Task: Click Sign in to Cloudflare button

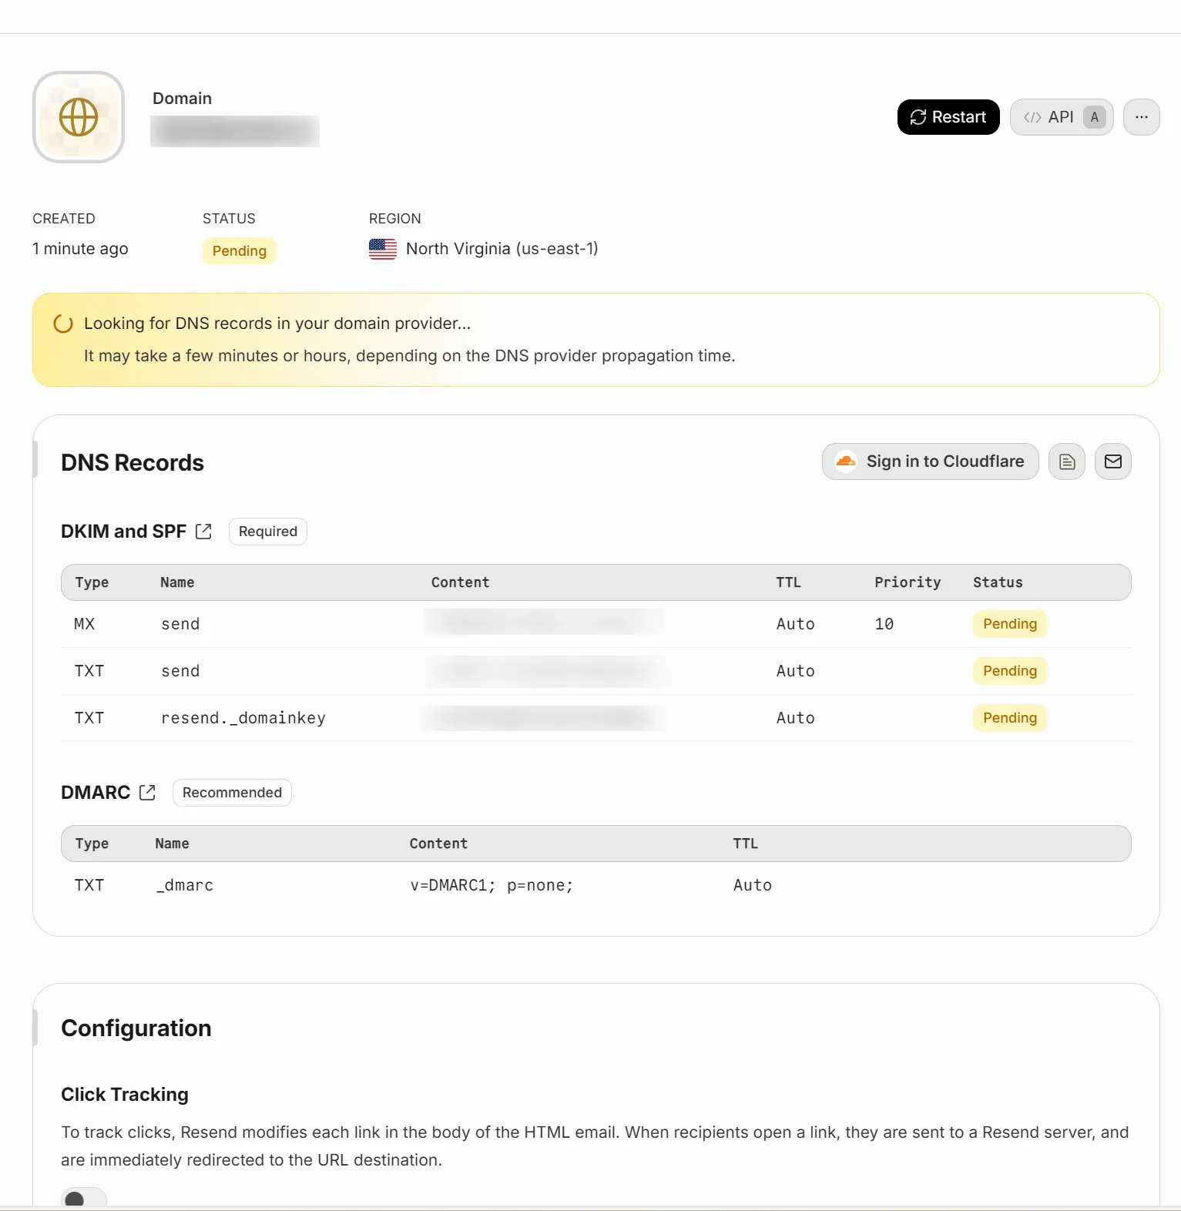Action: click(930, 461)
